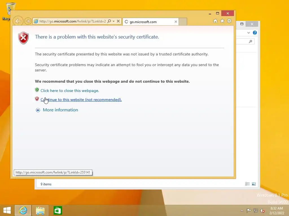Click the large red security shield icon

[23, 38]
